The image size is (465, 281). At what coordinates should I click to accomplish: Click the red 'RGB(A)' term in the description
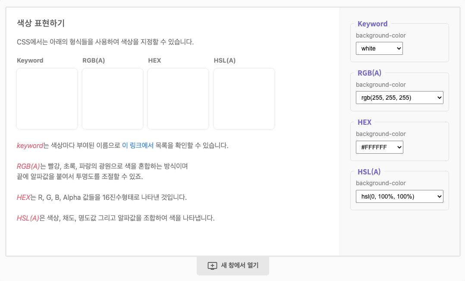coord(28,166)
